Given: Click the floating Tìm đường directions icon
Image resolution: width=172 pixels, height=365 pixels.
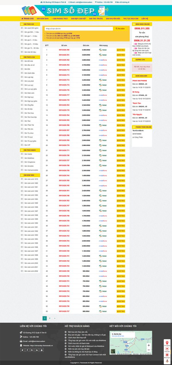Looking at the screenshot, I should click(167, 343).
